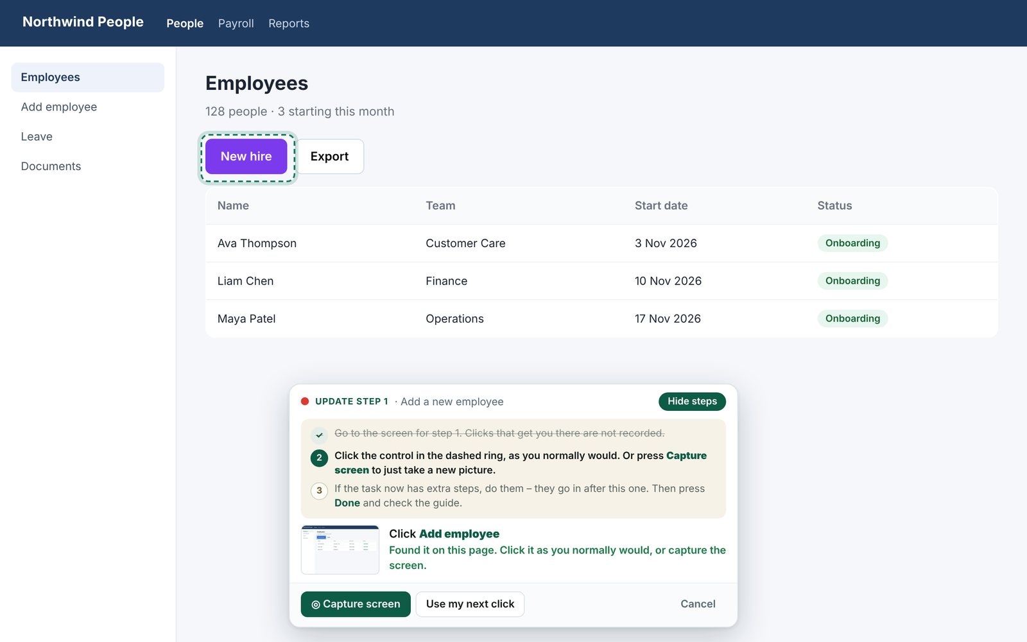The height and width of the screenshot is (642, 1027).
Task: Open the Payroll tab
Action: [x=236, y=24]
